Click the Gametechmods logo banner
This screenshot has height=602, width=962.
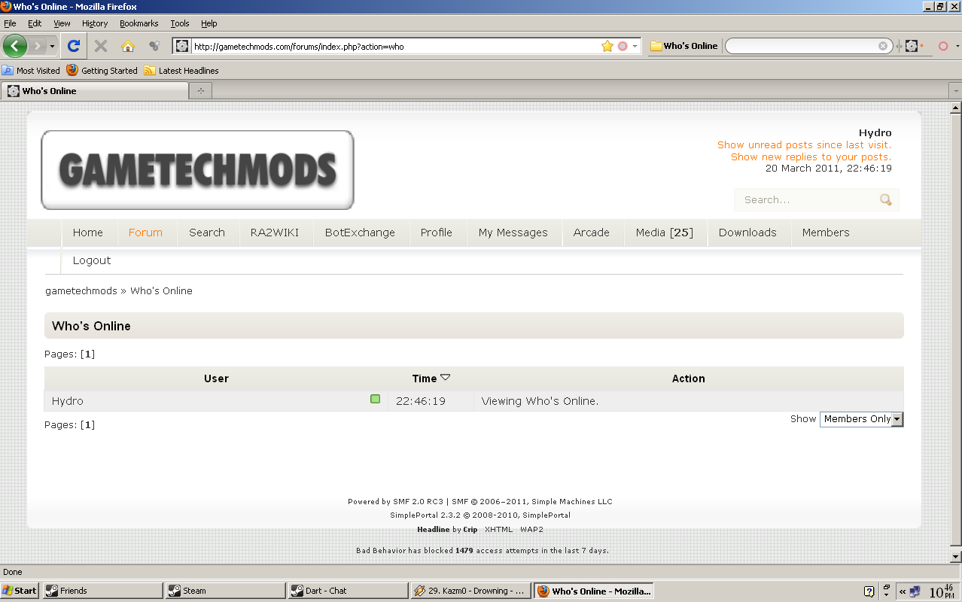pos(197,170)
